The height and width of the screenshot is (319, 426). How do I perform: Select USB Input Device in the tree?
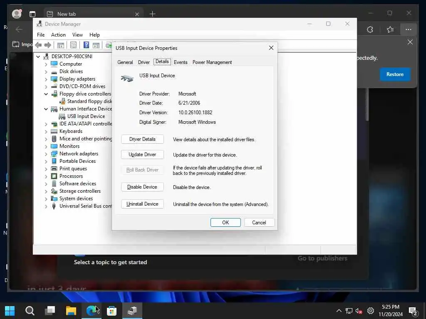tap(86, 116)
